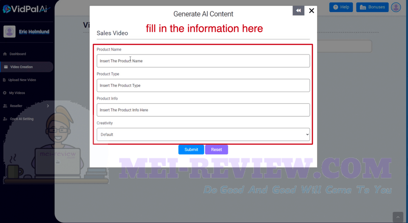The width and height of the screenshot is (408, 223).
Task: Click the Bonuses gift icon
Action: point(363,7)
